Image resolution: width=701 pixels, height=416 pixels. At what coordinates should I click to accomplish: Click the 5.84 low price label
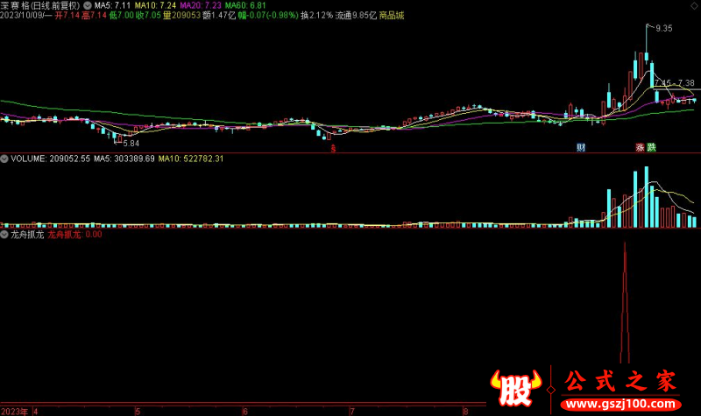tap(131, 144)
